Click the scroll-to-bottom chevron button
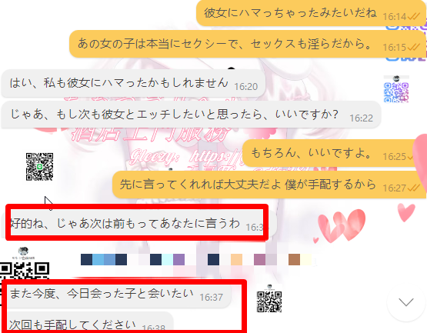 [405, 302]
